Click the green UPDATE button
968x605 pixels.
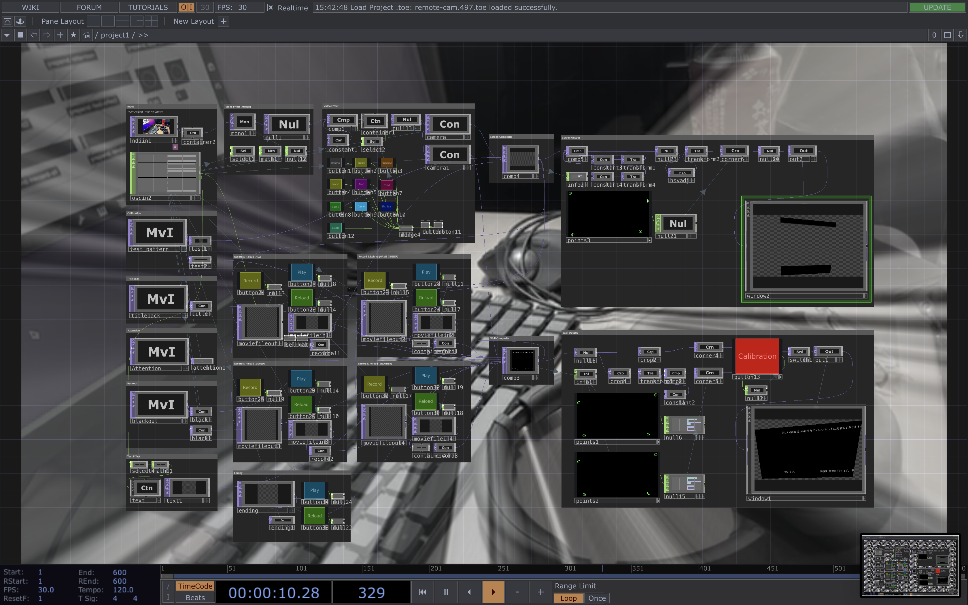click(x=937, y=7)
